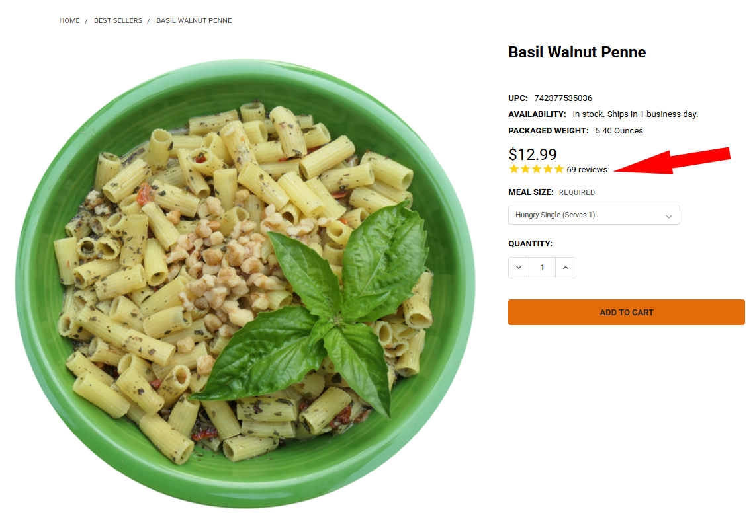Click the decrease quantity chevron
The height and width of the screenshot is (528, 753).
tap(519, 268)
